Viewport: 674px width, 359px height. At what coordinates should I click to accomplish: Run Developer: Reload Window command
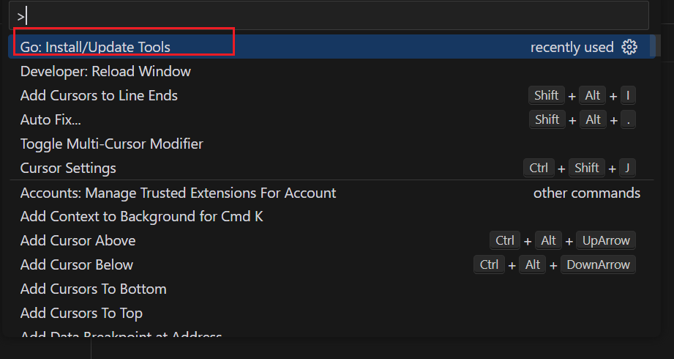pyautogui.click(x=105, y=71)
